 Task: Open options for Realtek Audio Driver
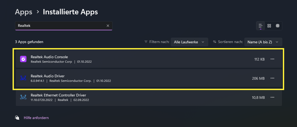272,78
